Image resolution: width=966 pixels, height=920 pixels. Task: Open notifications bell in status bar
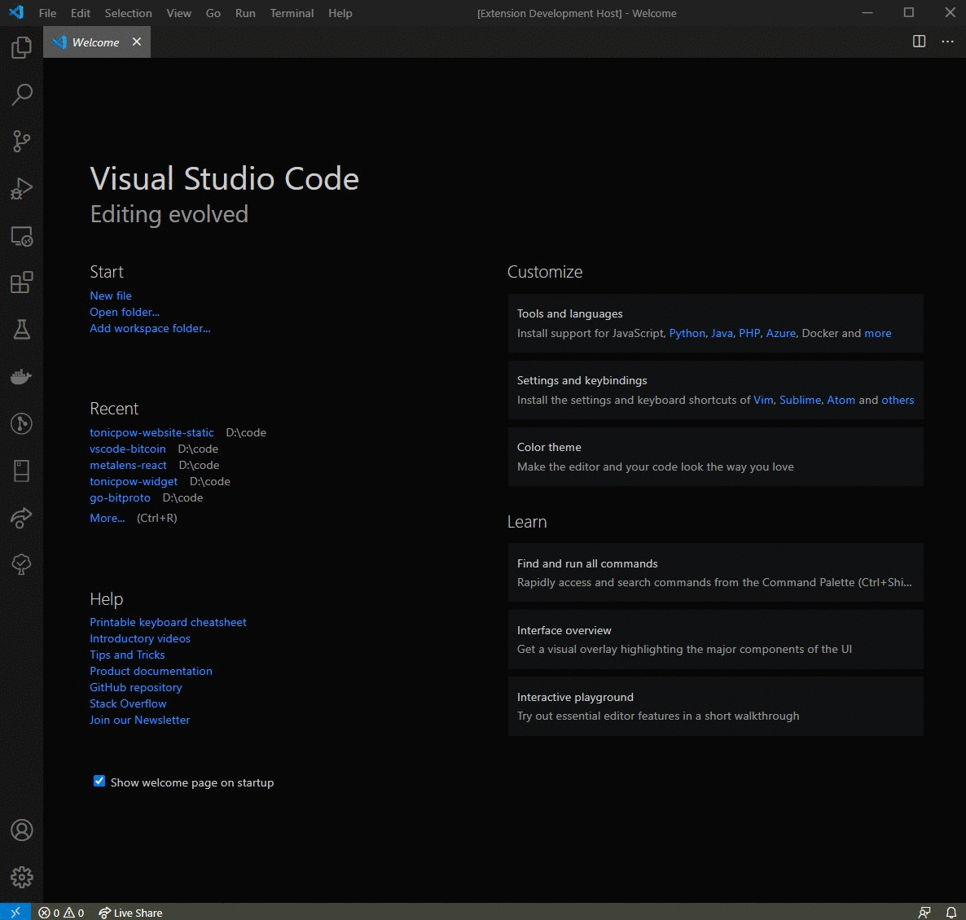pos(951,913)
